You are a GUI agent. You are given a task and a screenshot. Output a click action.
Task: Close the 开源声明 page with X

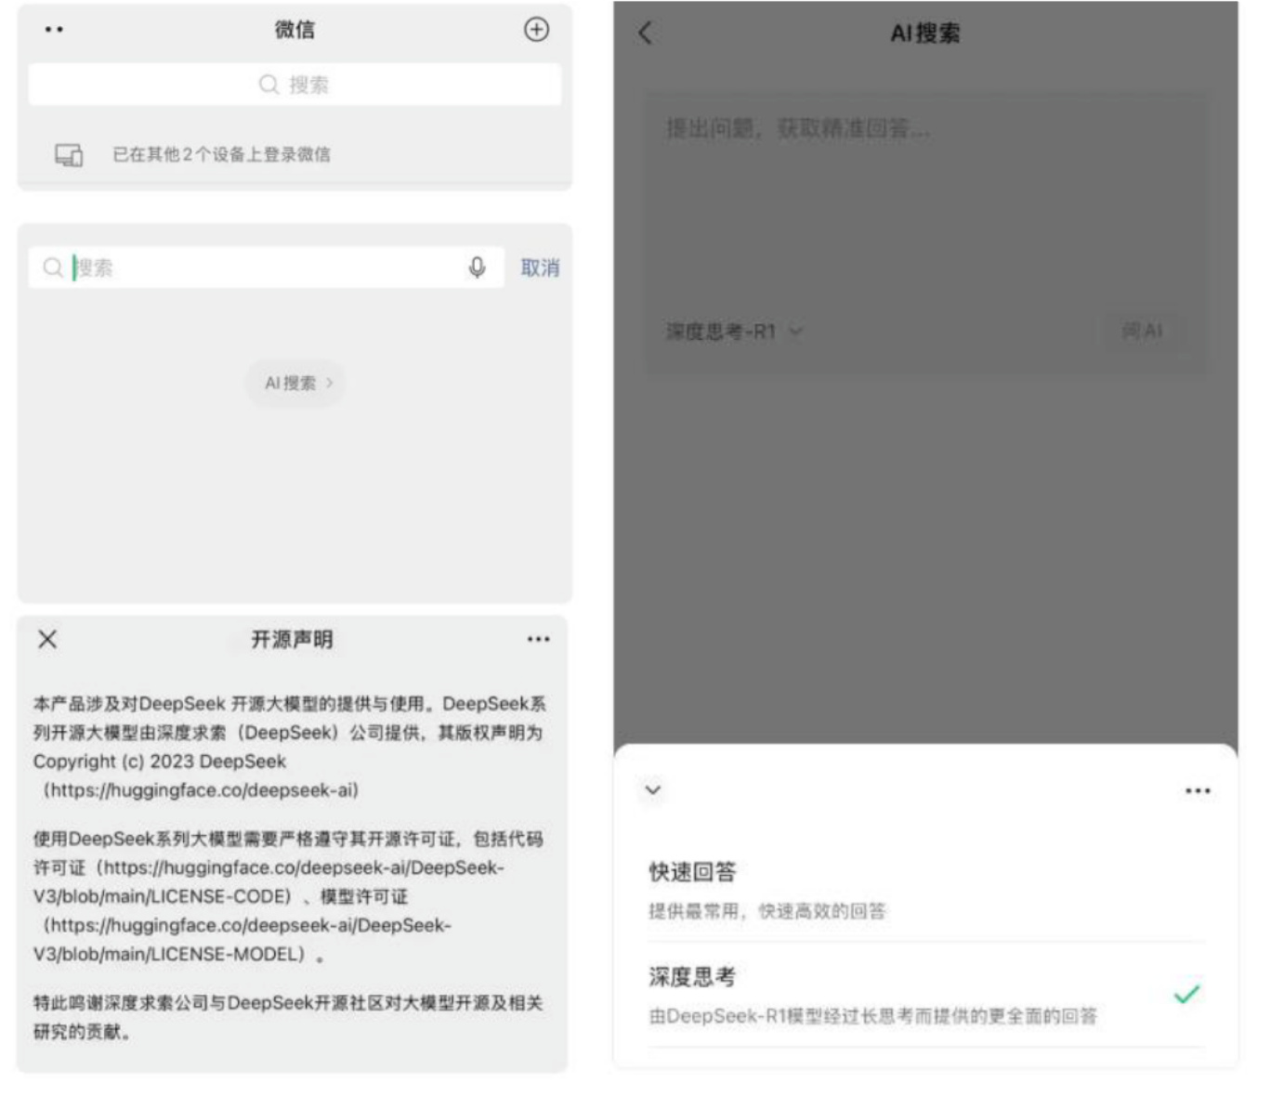pos(47,639)
